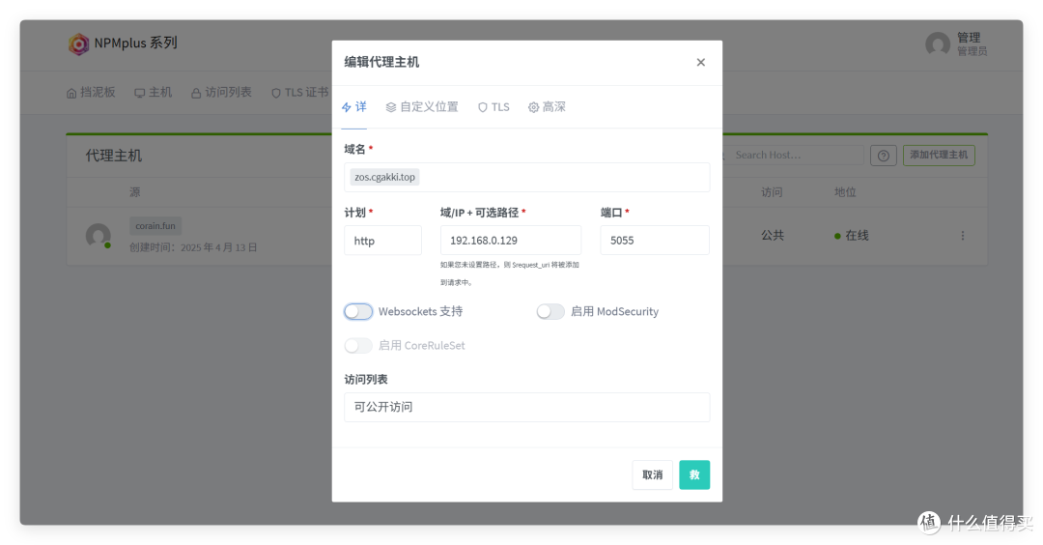Screen dimensions: 1043x545
Task: Toggle 启用 ModSecurity switch
Action: click(x=550, y=311)
